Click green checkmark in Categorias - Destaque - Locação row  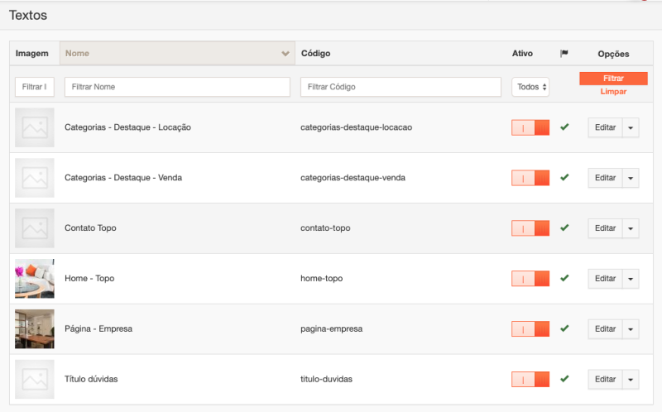coord(564,127)
